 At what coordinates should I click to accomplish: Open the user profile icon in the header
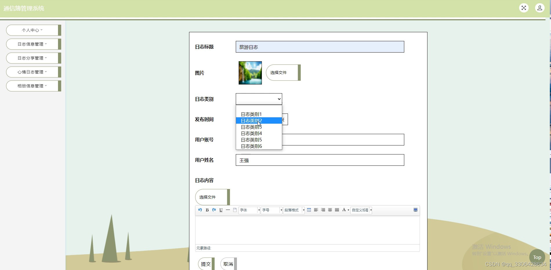[x=540, y=8]
